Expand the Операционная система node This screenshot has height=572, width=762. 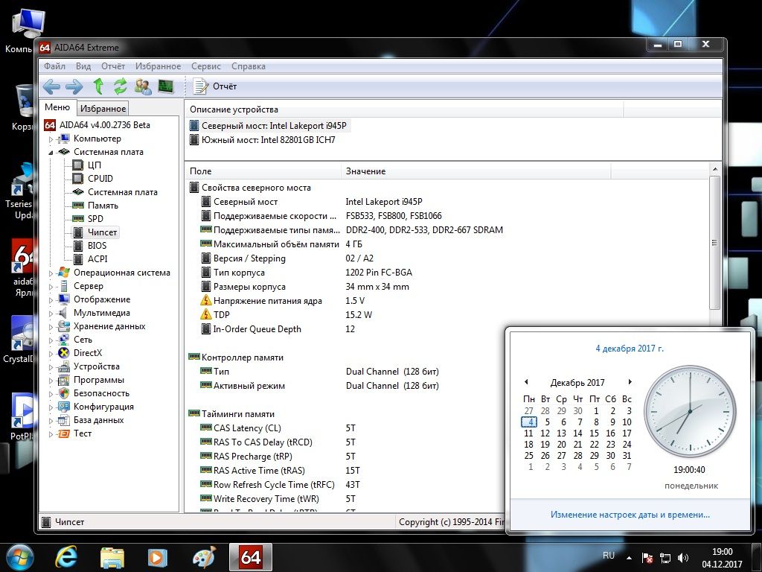[x=51, y=273]
